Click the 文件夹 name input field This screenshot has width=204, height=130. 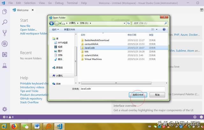[122, 89]
